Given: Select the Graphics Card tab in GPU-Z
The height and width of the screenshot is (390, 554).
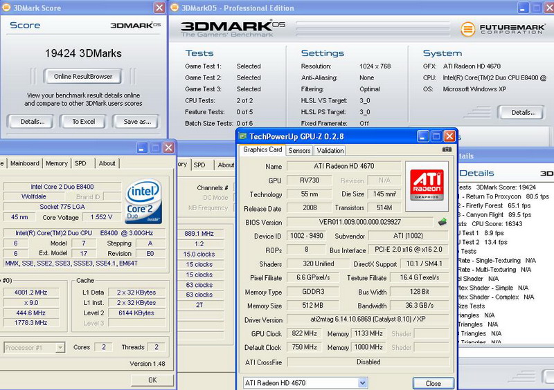Looking at the screenshot, I should coord(262,149).
